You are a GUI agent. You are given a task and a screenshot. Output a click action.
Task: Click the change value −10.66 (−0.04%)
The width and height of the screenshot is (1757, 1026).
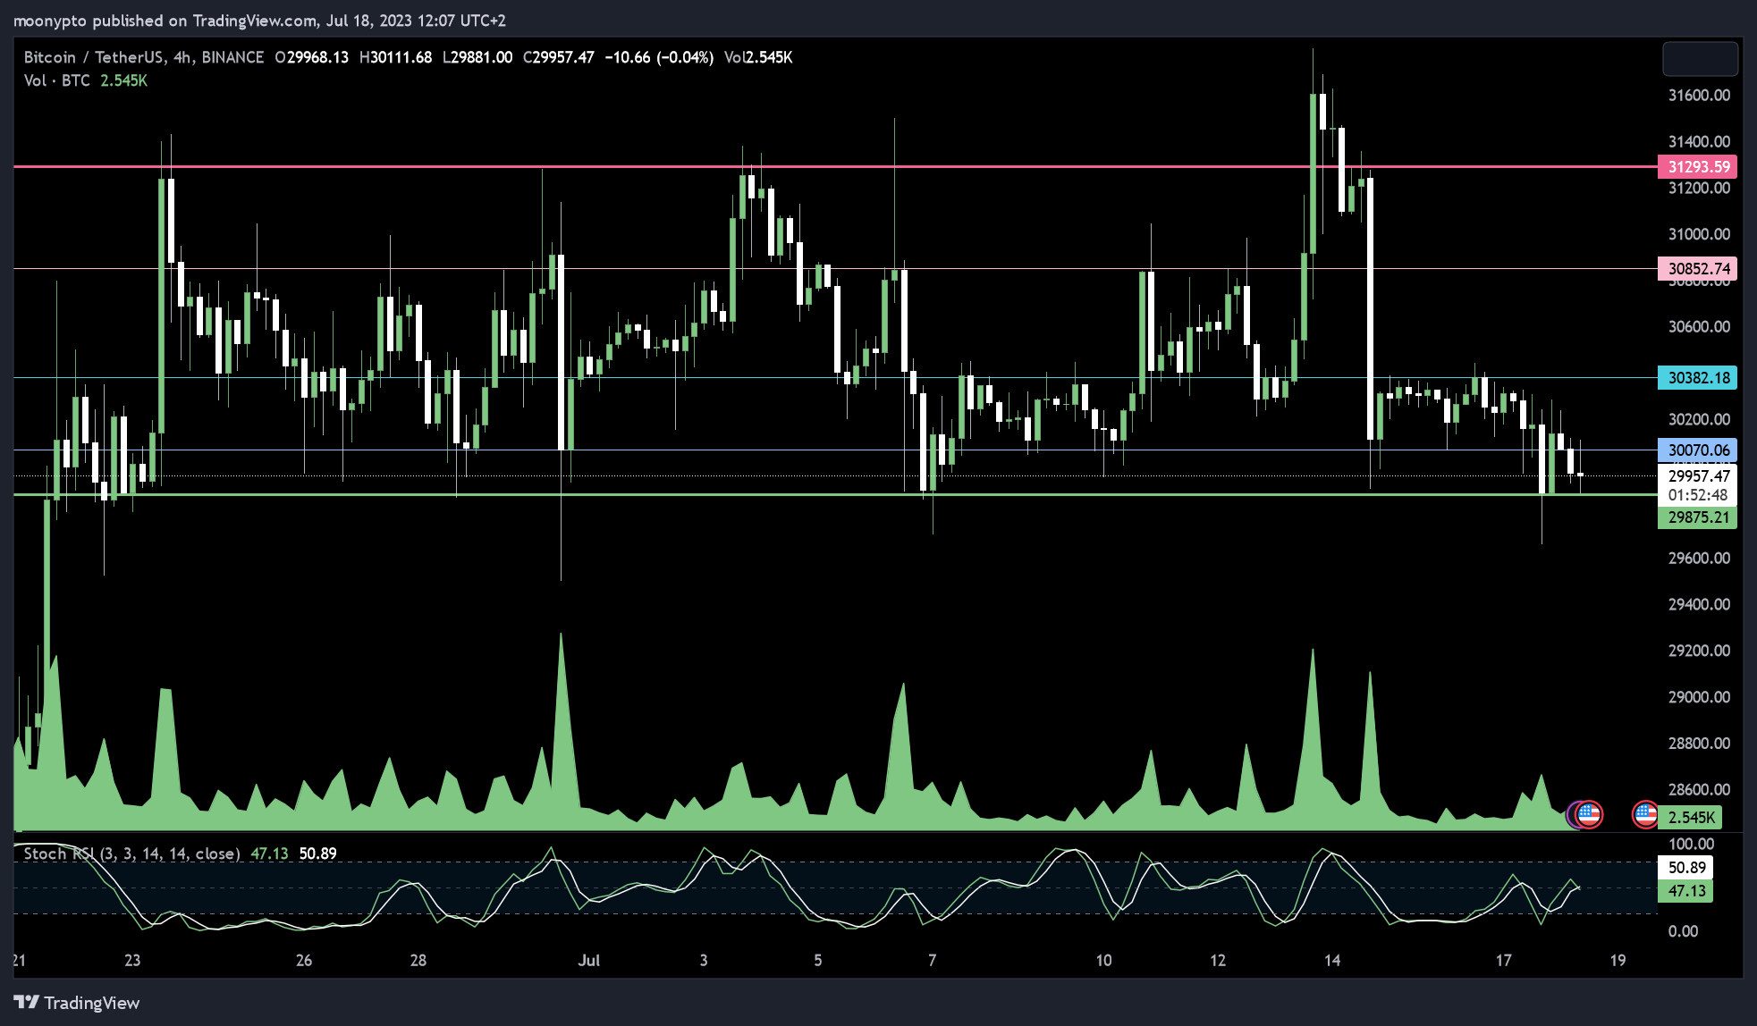659,57
